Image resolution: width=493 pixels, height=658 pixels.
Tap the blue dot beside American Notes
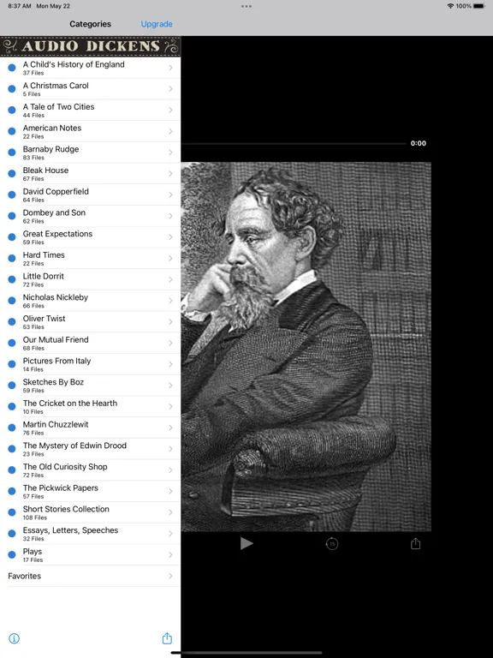12,131
